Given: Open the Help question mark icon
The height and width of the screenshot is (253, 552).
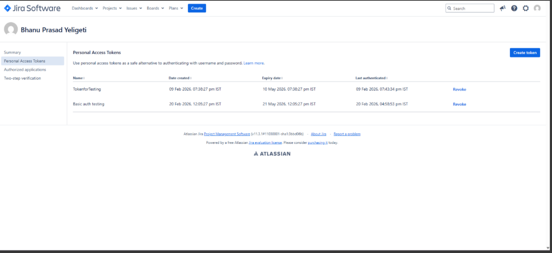Looking at the screenshot, I should (x=514, y=8).
